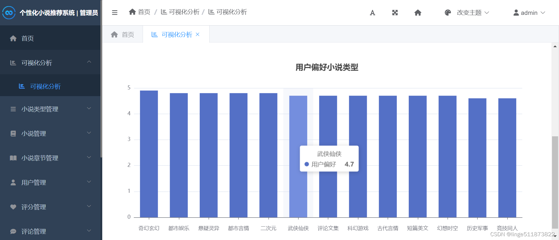This screenshot has height=240, width=559.
Task: Click the 竞技同人 bar in the chart
Action: pos(507,158)
